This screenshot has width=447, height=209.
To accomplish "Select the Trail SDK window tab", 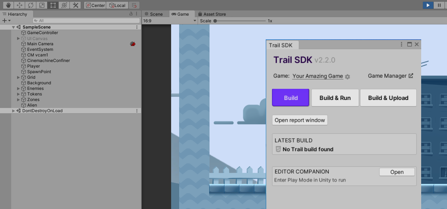I will (x=282, y=45).
